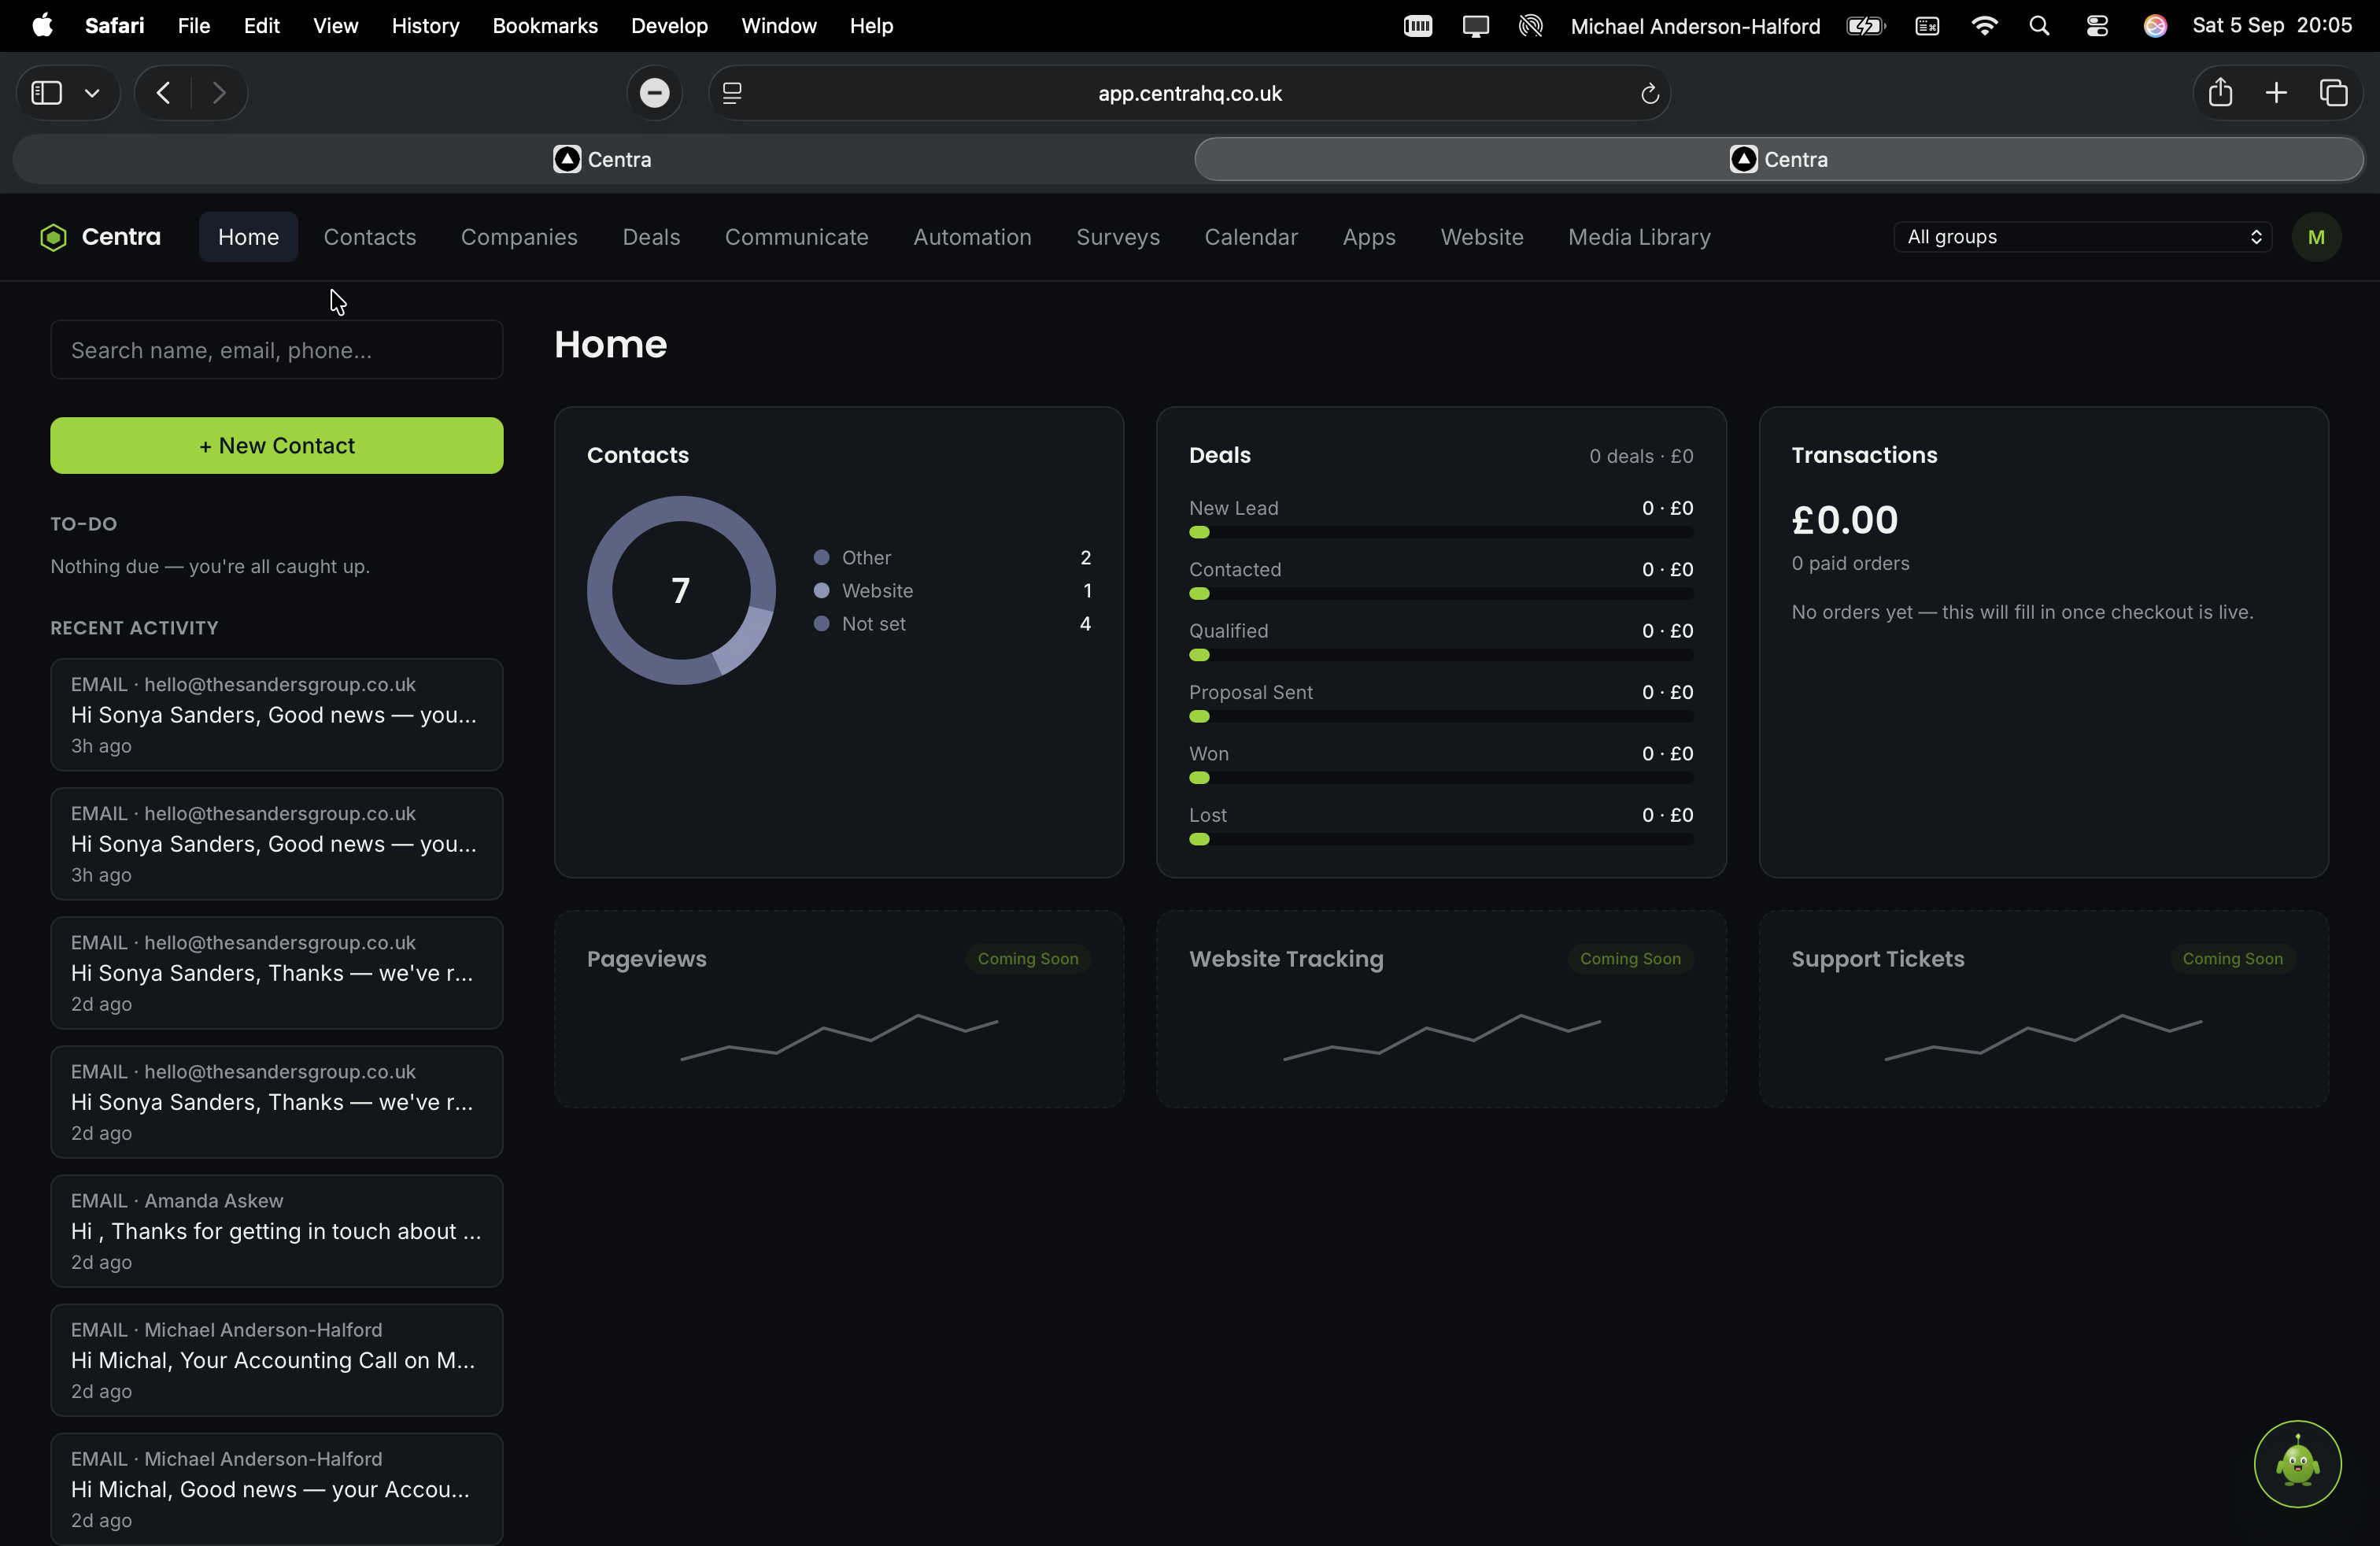Click the '0 paid orders' text
Image resolution: width=2380 pixels, height=1546 pixels.
click(x=1850, y=563)
